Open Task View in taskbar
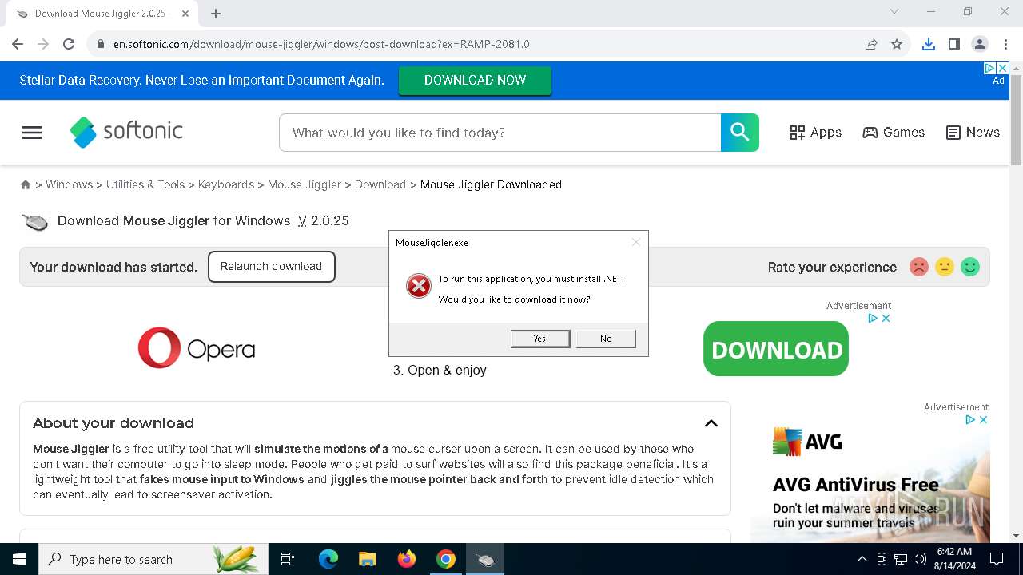This screenshot has width=1023, height=575. click(x=288, y=559)
